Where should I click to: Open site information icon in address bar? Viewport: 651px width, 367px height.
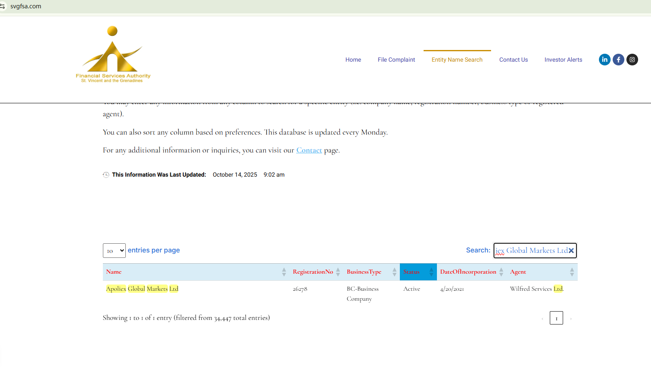[3, 6]
